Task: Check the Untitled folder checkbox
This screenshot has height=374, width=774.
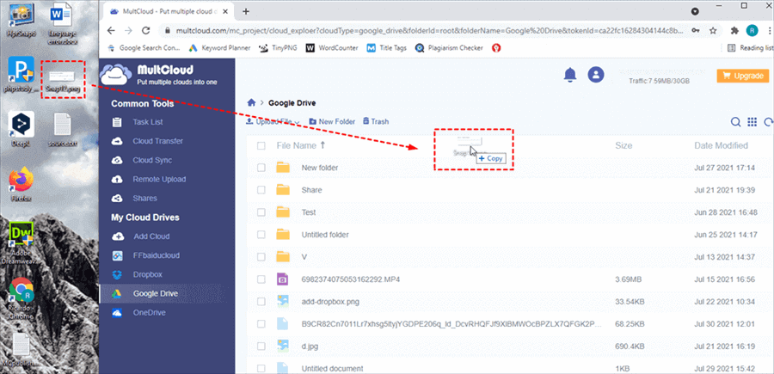Action: [x=261, y=235]
